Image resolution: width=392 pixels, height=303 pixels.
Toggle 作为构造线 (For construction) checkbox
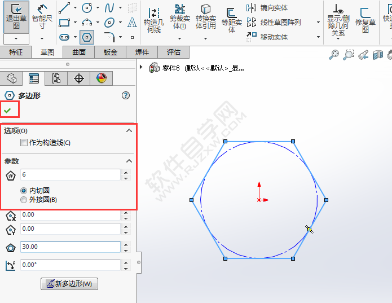(24, 143)
